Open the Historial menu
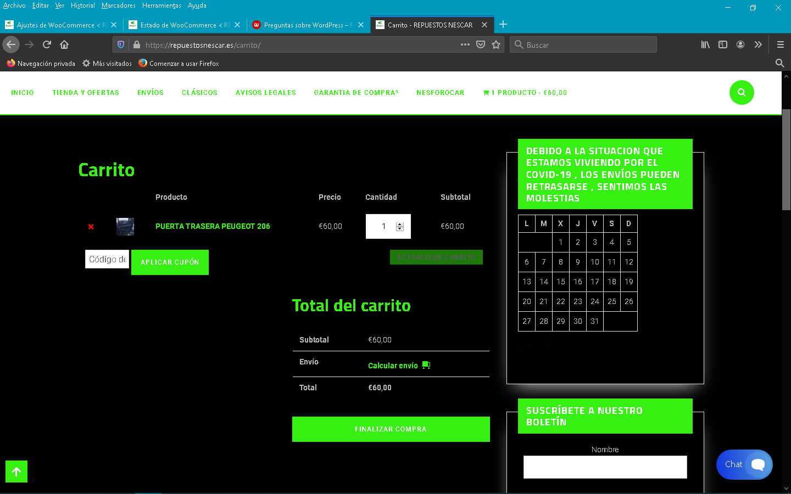791x494 pixels. click(83, 5)
